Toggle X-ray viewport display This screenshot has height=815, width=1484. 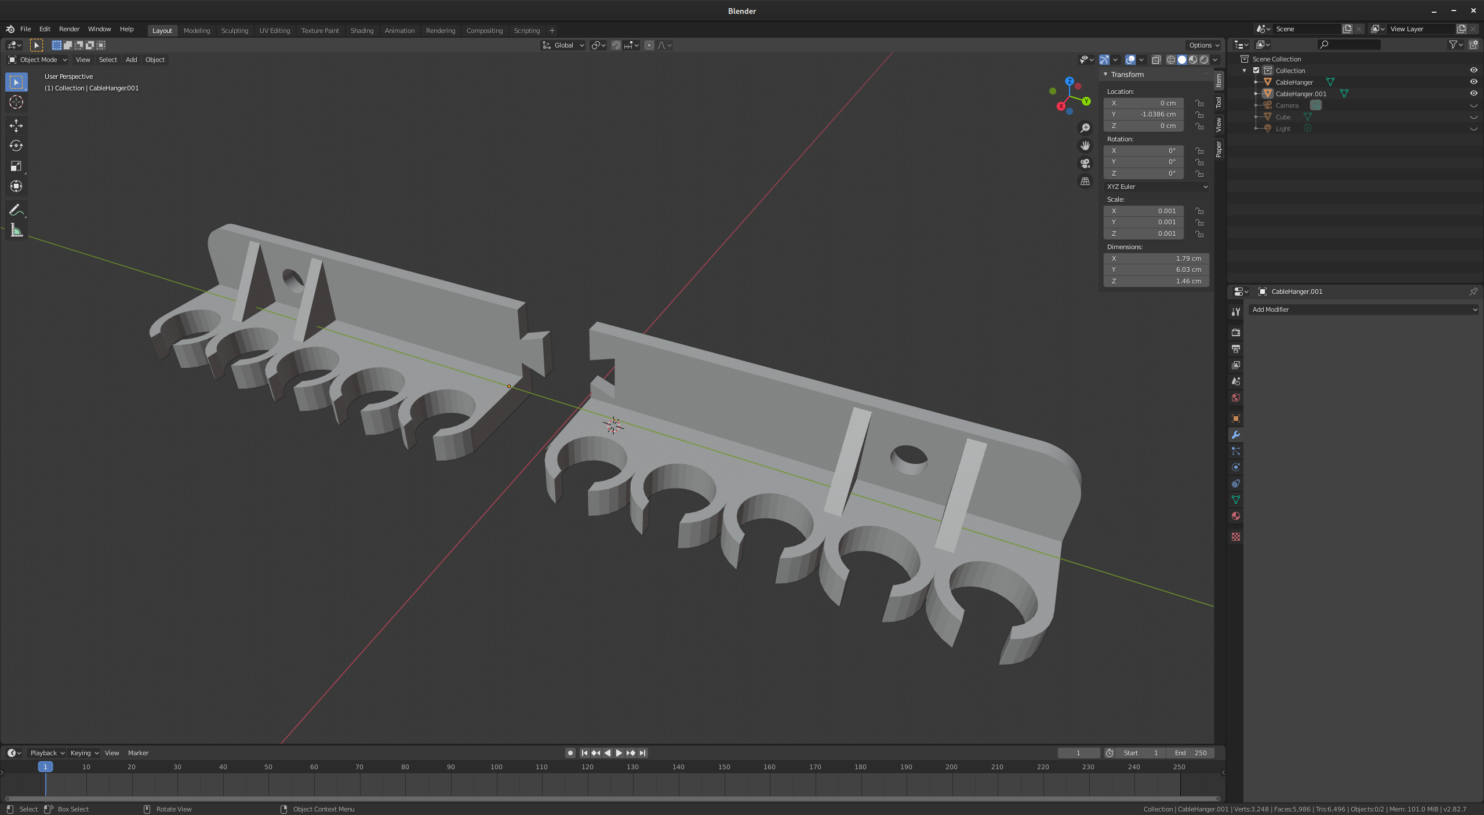[1156, 60]
